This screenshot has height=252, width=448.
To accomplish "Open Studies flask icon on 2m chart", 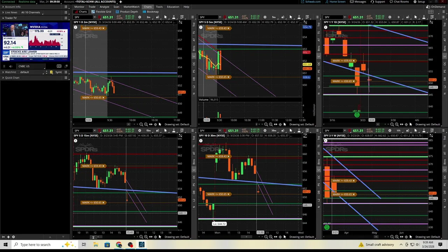I will click(x=173, y=17).
